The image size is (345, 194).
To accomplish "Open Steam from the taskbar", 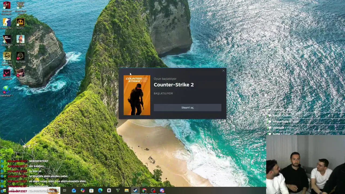I will pos(135,190).
